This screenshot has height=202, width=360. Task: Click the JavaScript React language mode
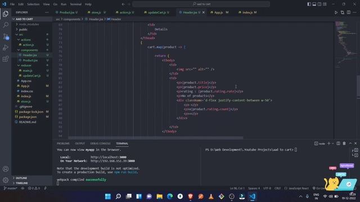[x=296, y=189]
